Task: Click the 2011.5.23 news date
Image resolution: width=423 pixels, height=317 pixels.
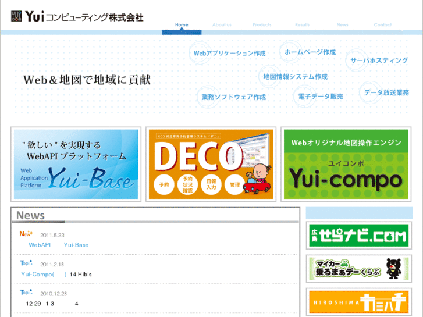Action: (x=52, y=235)
